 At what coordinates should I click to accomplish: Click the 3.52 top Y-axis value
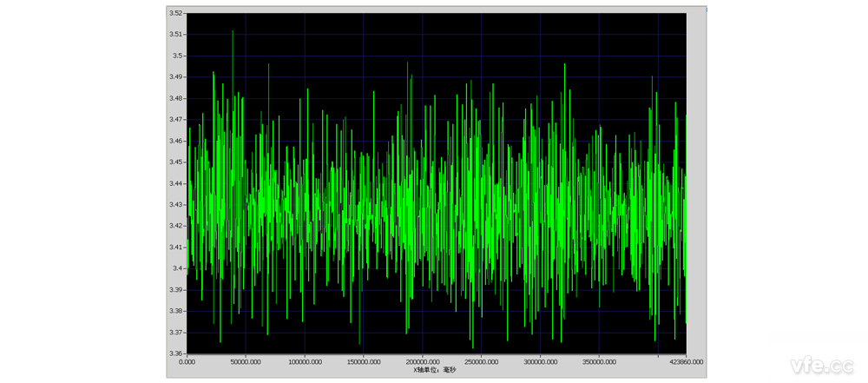coord(175,13)
